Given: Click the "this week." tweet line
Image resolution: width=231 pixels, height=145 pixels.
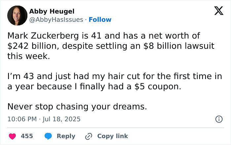Looking at the screenshot, I should coord(28,56).
